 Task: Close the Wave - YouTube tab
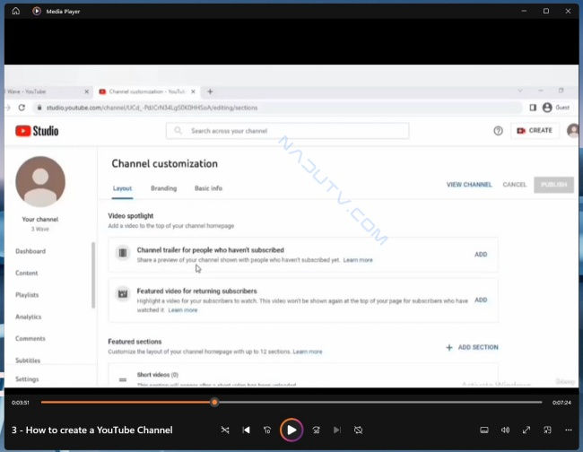coord(87,91)
